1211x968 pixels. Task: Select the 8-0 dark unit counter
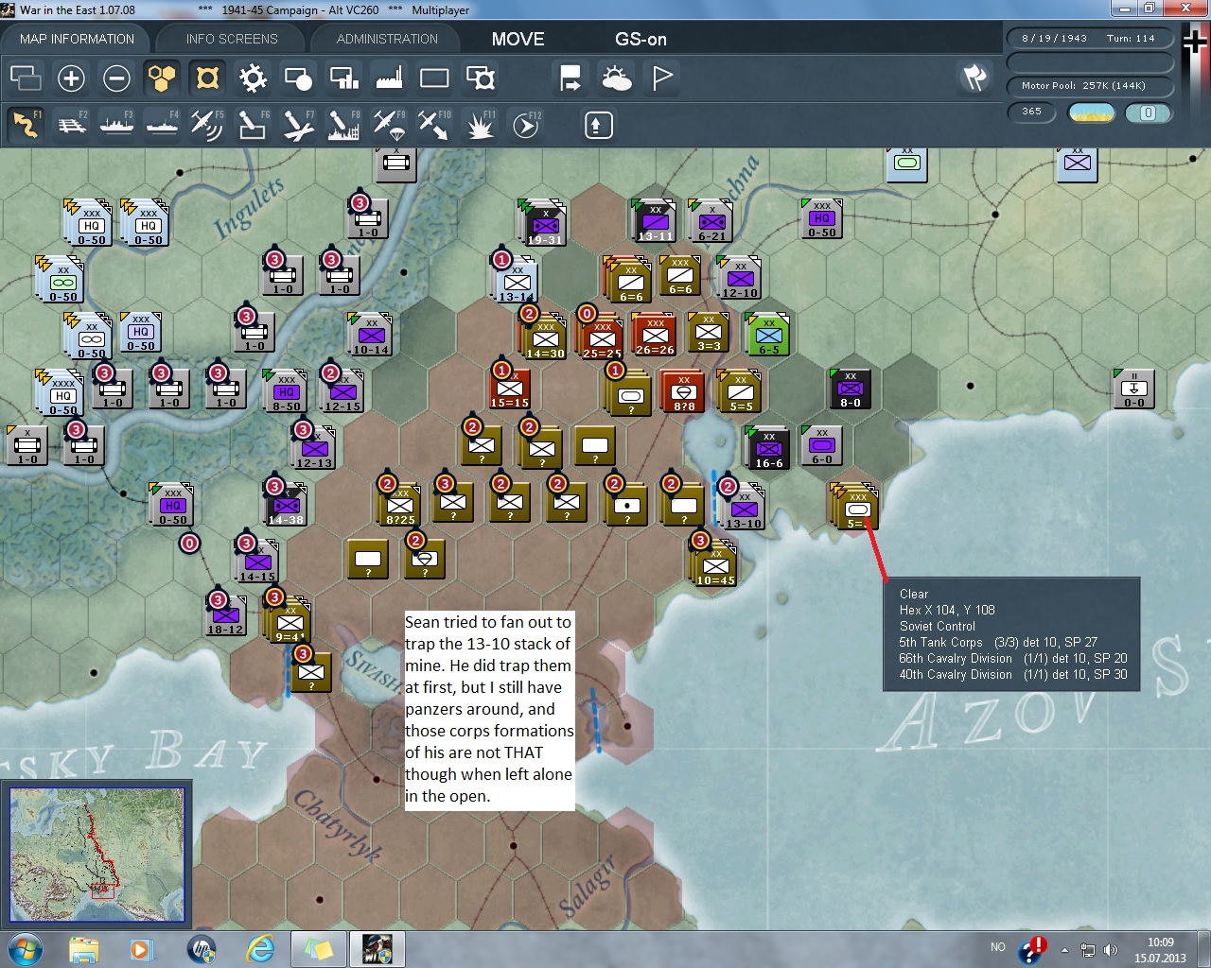[850, 389]
